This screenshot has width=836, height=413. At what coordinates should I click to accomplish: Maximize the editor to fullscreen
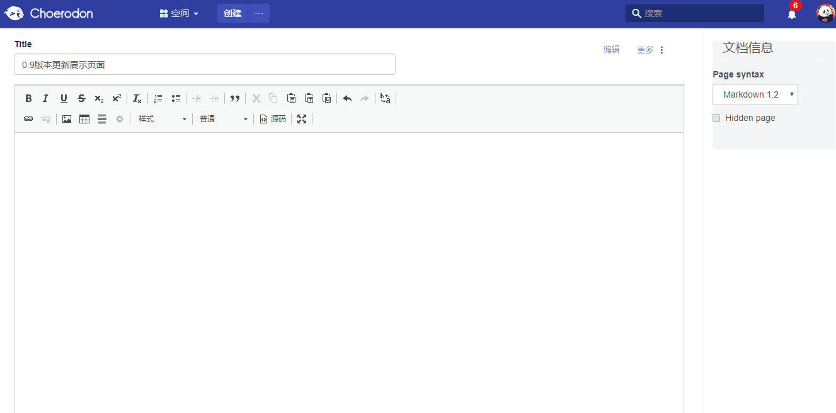(x=302, y=119)
